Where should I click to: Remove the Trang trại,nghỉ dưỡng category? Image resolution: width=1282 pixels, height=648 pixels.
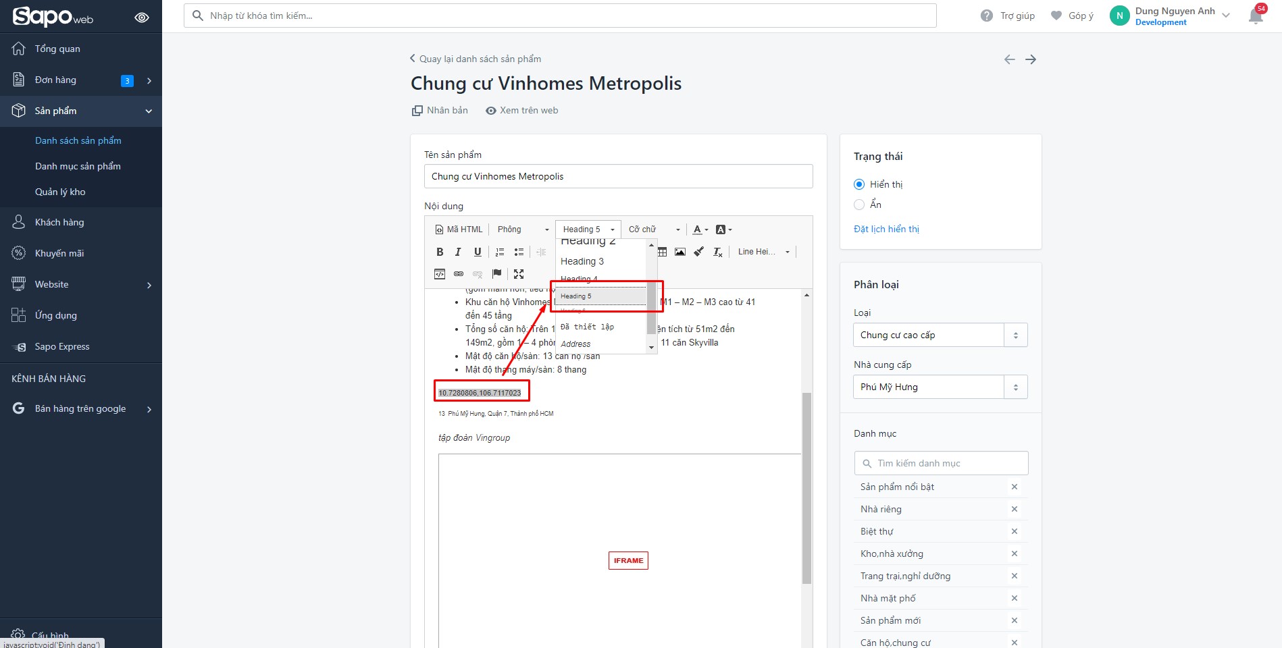click(1014, 576)
